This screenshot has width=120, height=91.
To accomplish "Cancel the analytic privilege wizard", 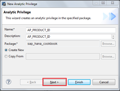I will click(104, 82).
